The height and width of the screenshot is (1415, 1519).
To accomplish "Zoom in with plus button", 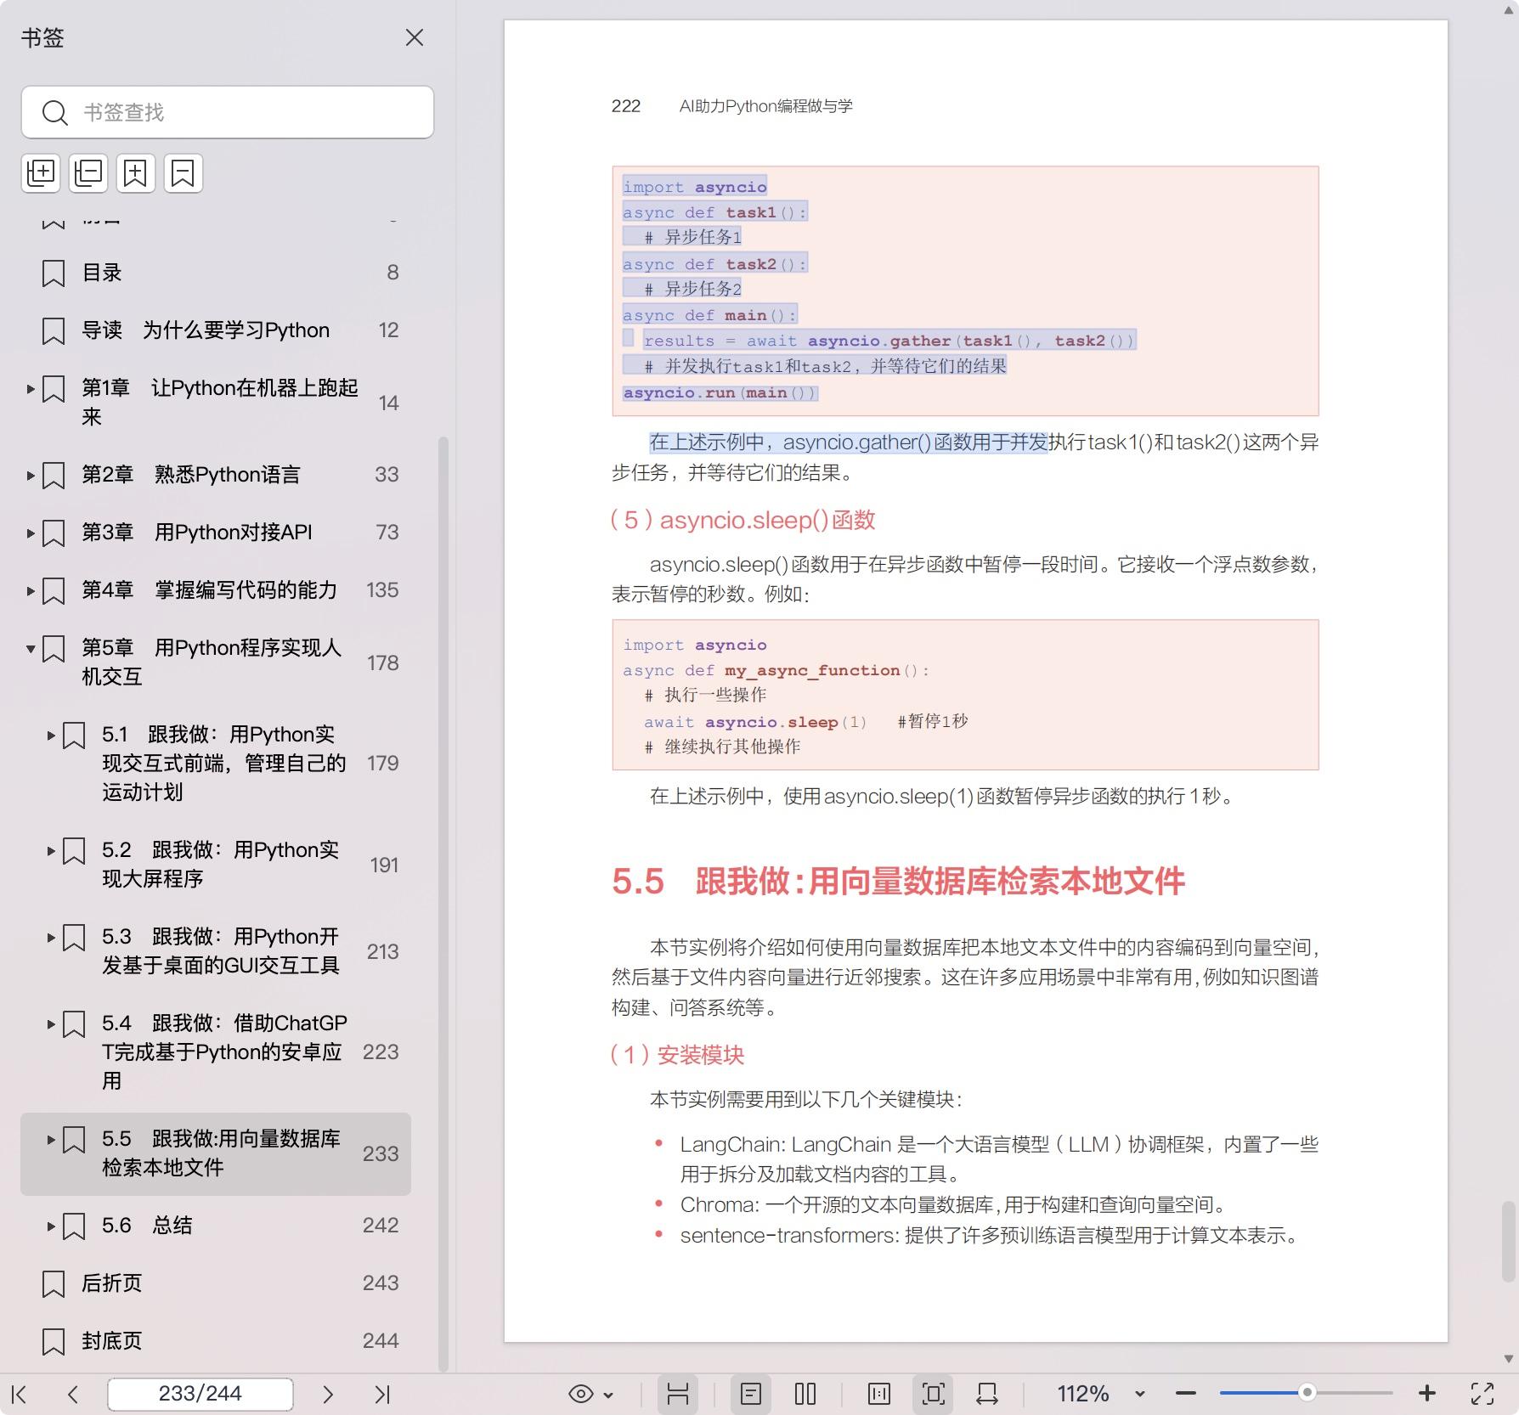I will (x=1427, y=1394).
